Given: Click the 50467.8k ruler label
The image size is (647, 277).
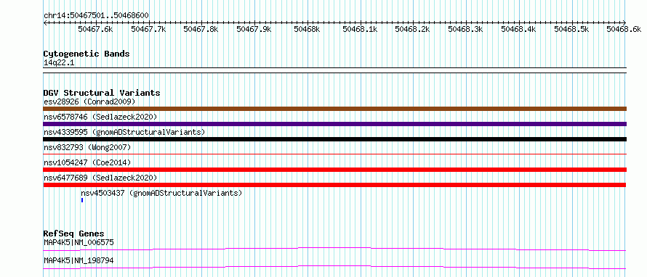Looking at the screenshot, I should [x=201, y=29].
